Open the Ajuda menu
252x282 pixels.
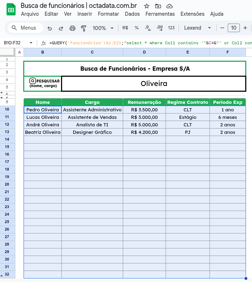[217, 14]
